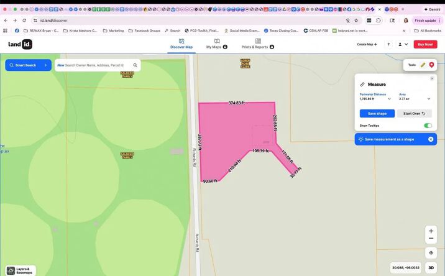
Task: Open the Facebook bookmark icon
Action: point(17,30)
